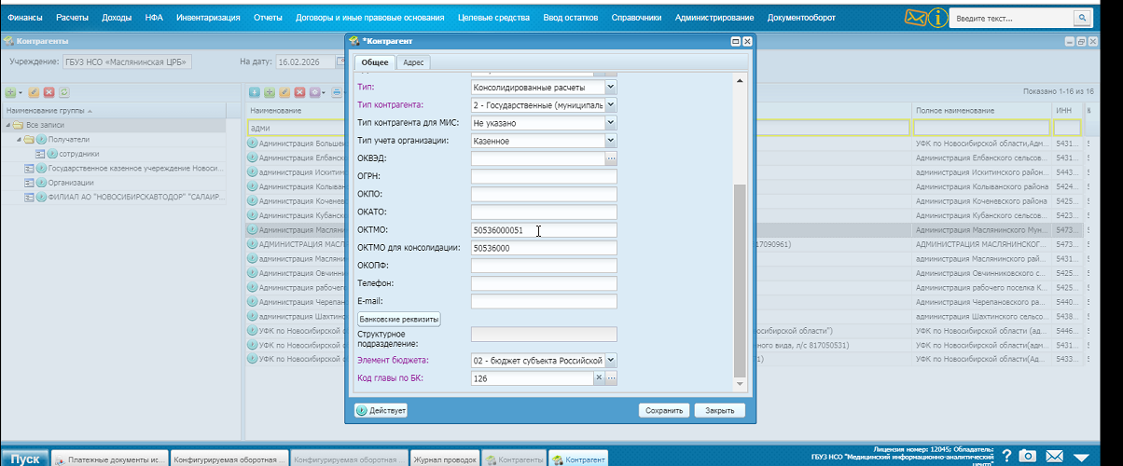Click into the ОКТМО field with 50536000051
The image size is (1123, 466).
click(544, 230)
